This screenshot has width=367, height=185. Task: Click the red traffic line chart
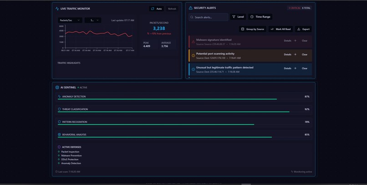click(x=99, y=34)
